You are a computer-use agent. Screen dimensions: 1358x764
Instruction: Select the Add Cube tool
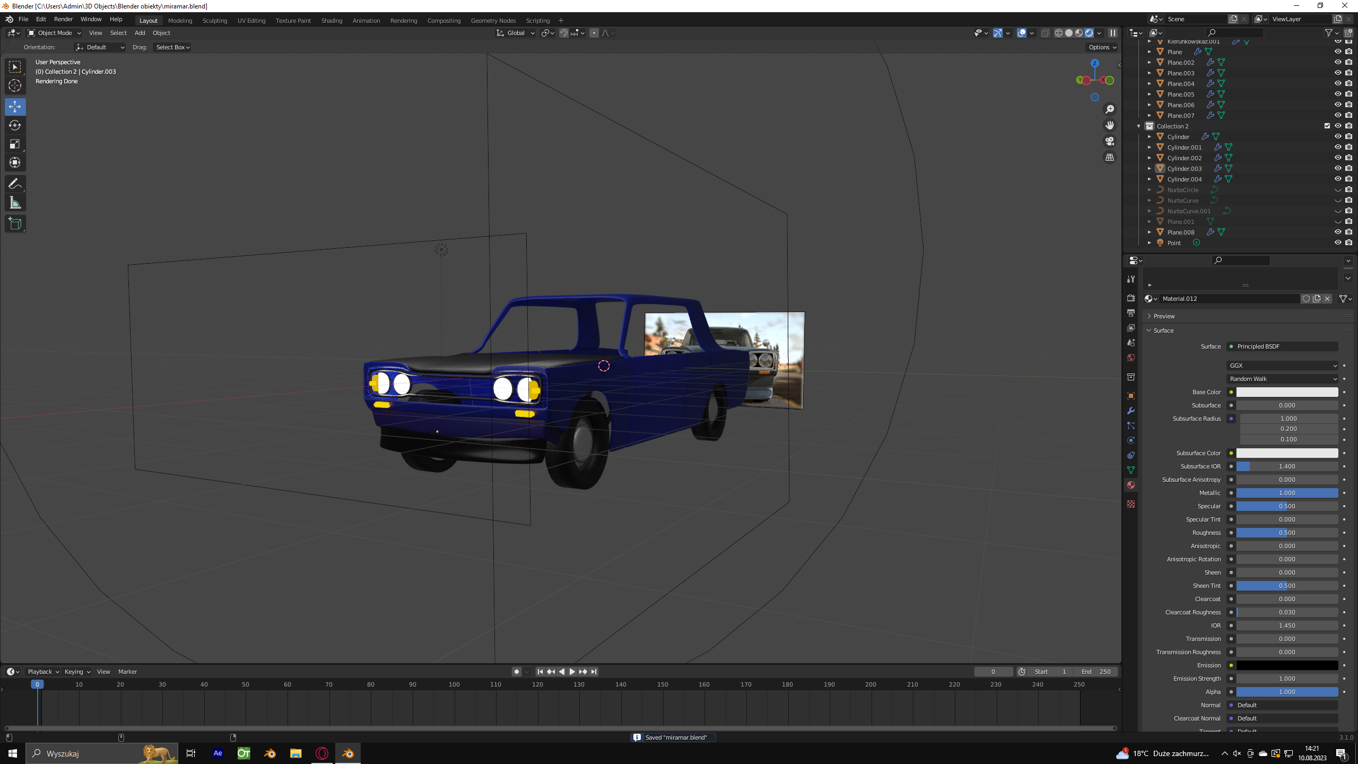15,224
